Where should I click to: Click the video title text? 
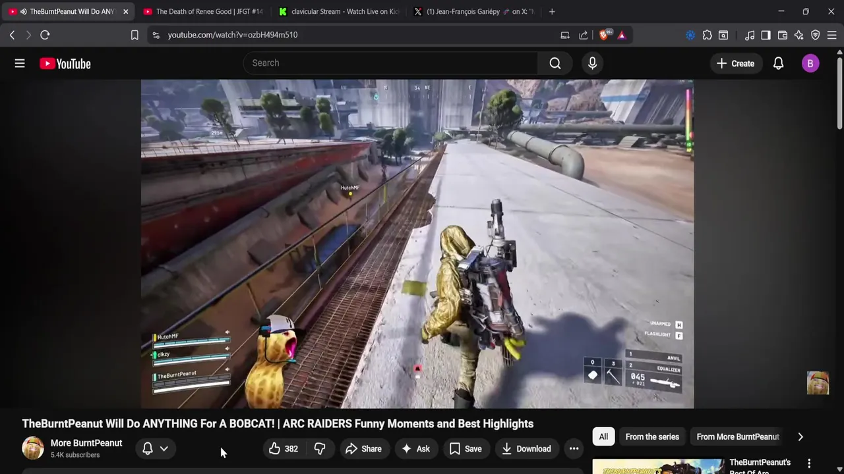(278, 423)
